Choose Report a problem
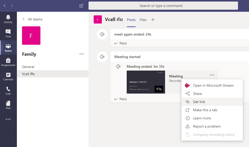The image size is (249, 147). [212, 126]
